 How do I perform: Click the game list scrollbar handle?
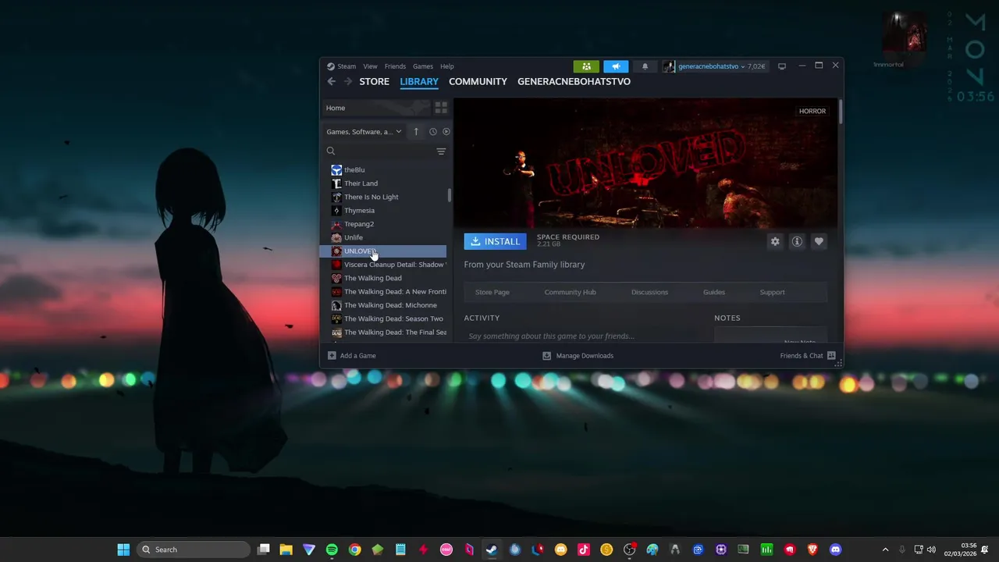tap(450, 195)
